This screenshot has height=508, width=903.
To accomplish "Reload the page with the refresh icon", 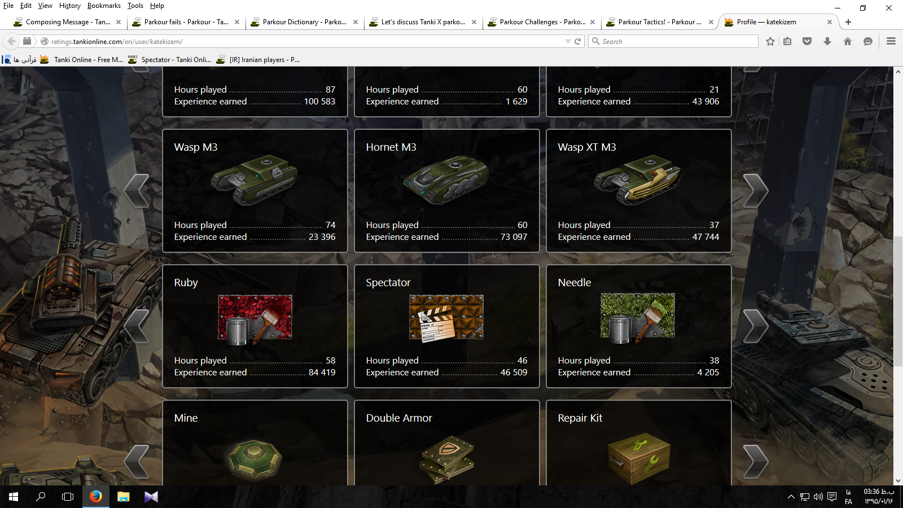I will point(577,41).
